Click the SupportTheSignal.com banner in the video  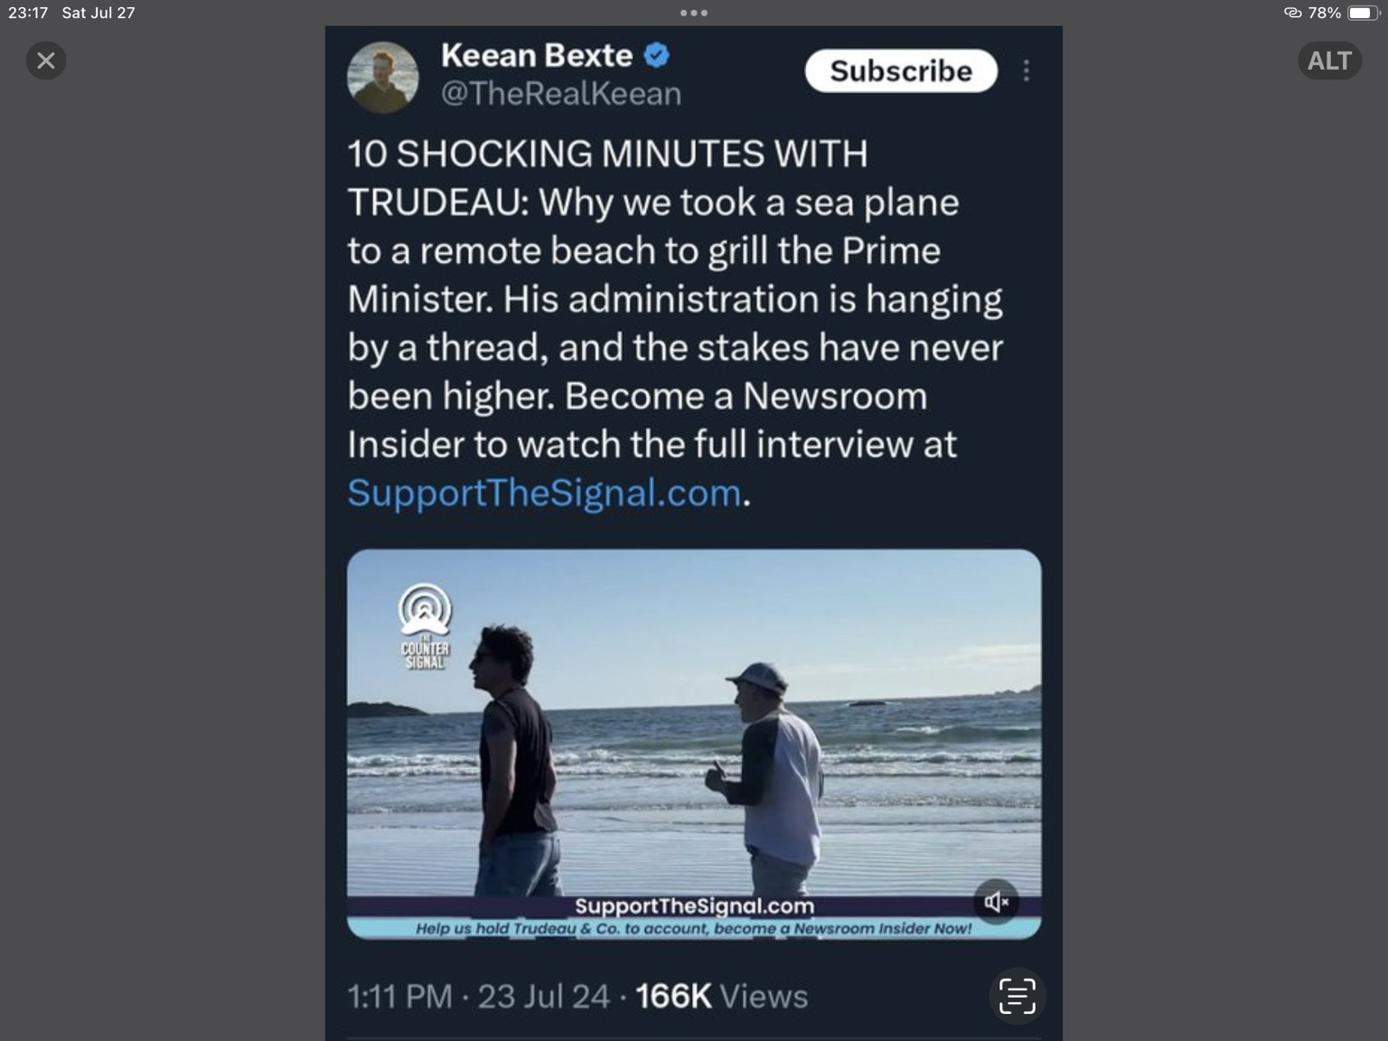694,906
